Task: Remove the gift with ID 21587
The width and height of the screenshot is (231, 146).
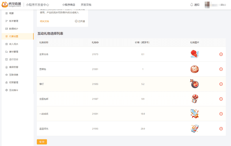Action: (221, 99)
